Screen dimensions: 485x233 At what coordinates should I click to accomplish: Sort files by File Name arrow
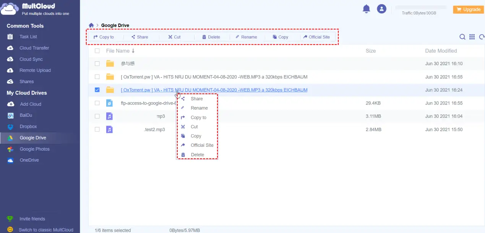tap(133, 51)
